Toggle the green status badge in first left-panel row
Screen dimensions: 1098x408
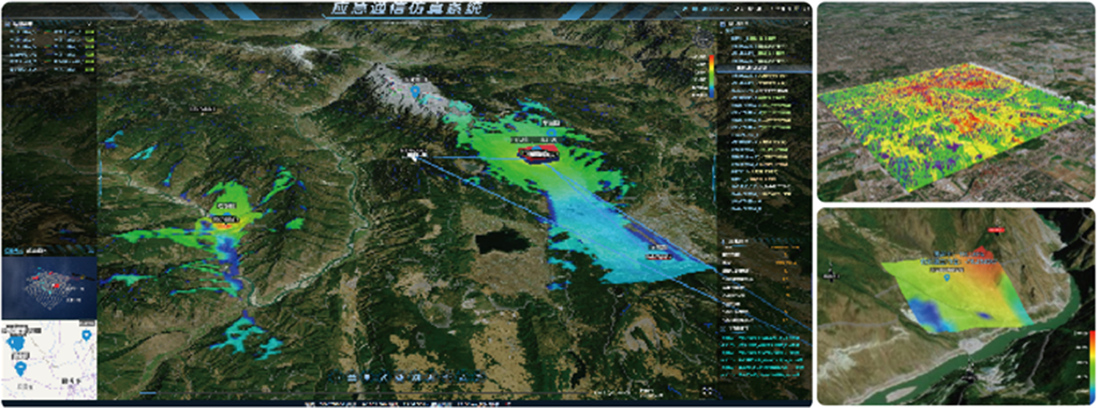89,33
